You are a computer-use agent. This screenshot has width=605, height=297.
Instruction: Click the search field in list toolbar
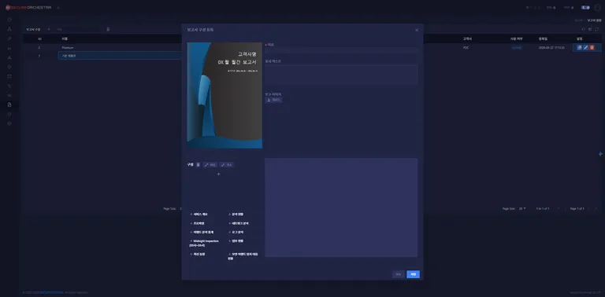tap(79, 29)
